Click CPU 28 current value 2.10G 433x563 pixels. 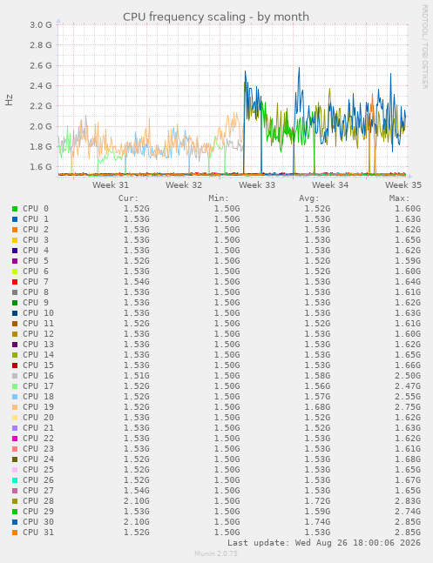pos(136,500)
